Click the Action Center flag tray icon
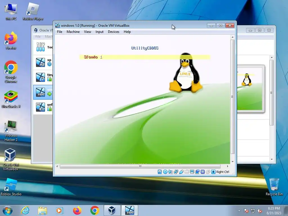 246,211
